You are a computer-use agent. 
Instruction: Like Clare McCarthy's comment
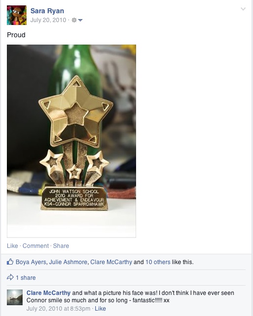pyautogui.click(x=100, y=309)
